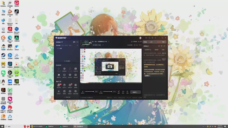Click the microphone 156% volume field
Image resolution: width=228 pixels, height=128 pixels.
click(96, 92)
